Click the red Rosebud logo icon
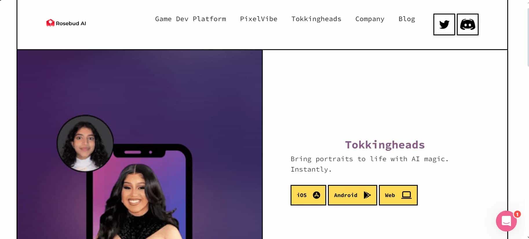529x239 pixels. (50, 23)
